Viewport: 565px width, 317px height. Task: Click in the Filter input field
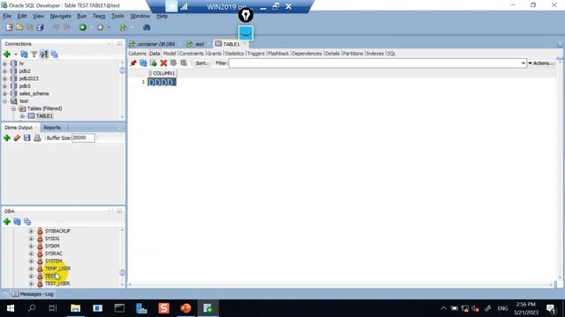pos(374,63)
